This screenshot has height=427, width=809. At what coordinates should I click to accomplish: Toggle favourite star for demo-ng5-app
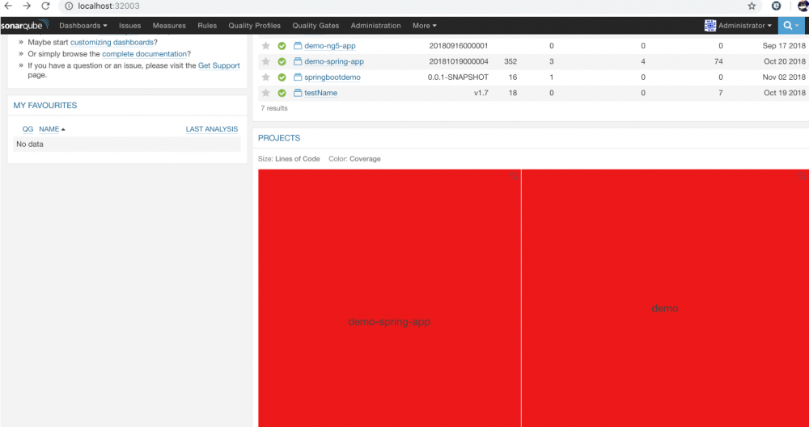tap(265, 46)
